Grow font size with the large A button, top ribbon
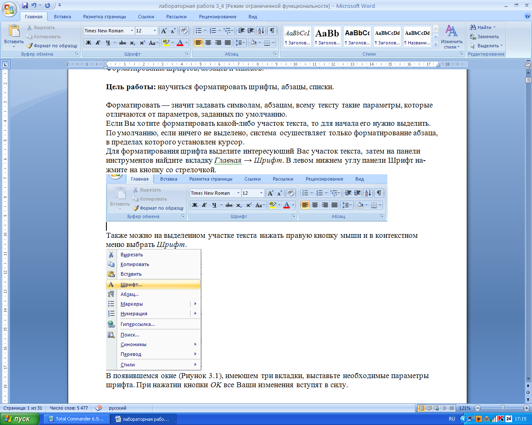 tap(164, 31)
